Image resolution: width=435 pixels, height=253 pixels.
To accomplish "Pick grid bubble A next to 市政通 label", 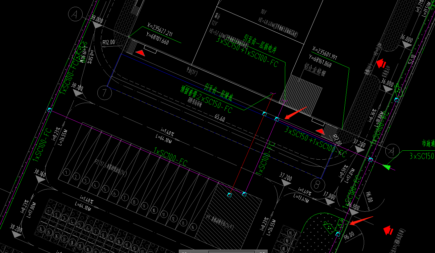I will pyautogui.click(x=392, y=151).
